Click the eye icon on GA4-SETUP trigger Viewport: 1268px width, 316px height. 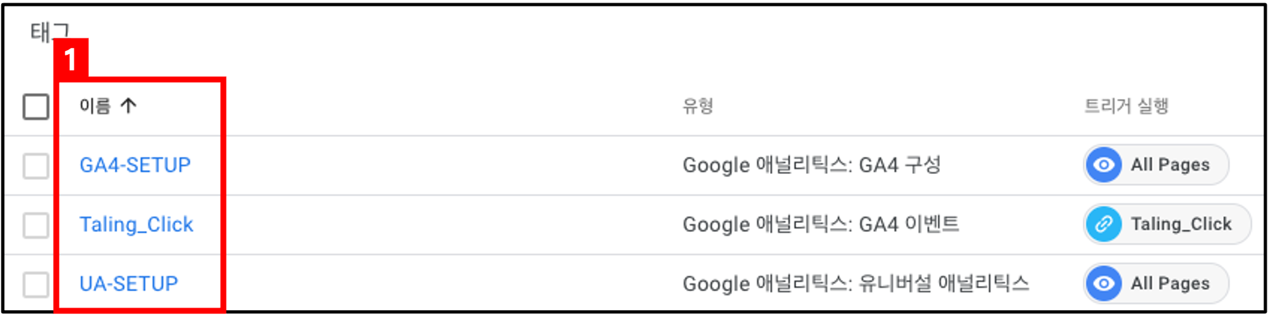(1104, 165)
